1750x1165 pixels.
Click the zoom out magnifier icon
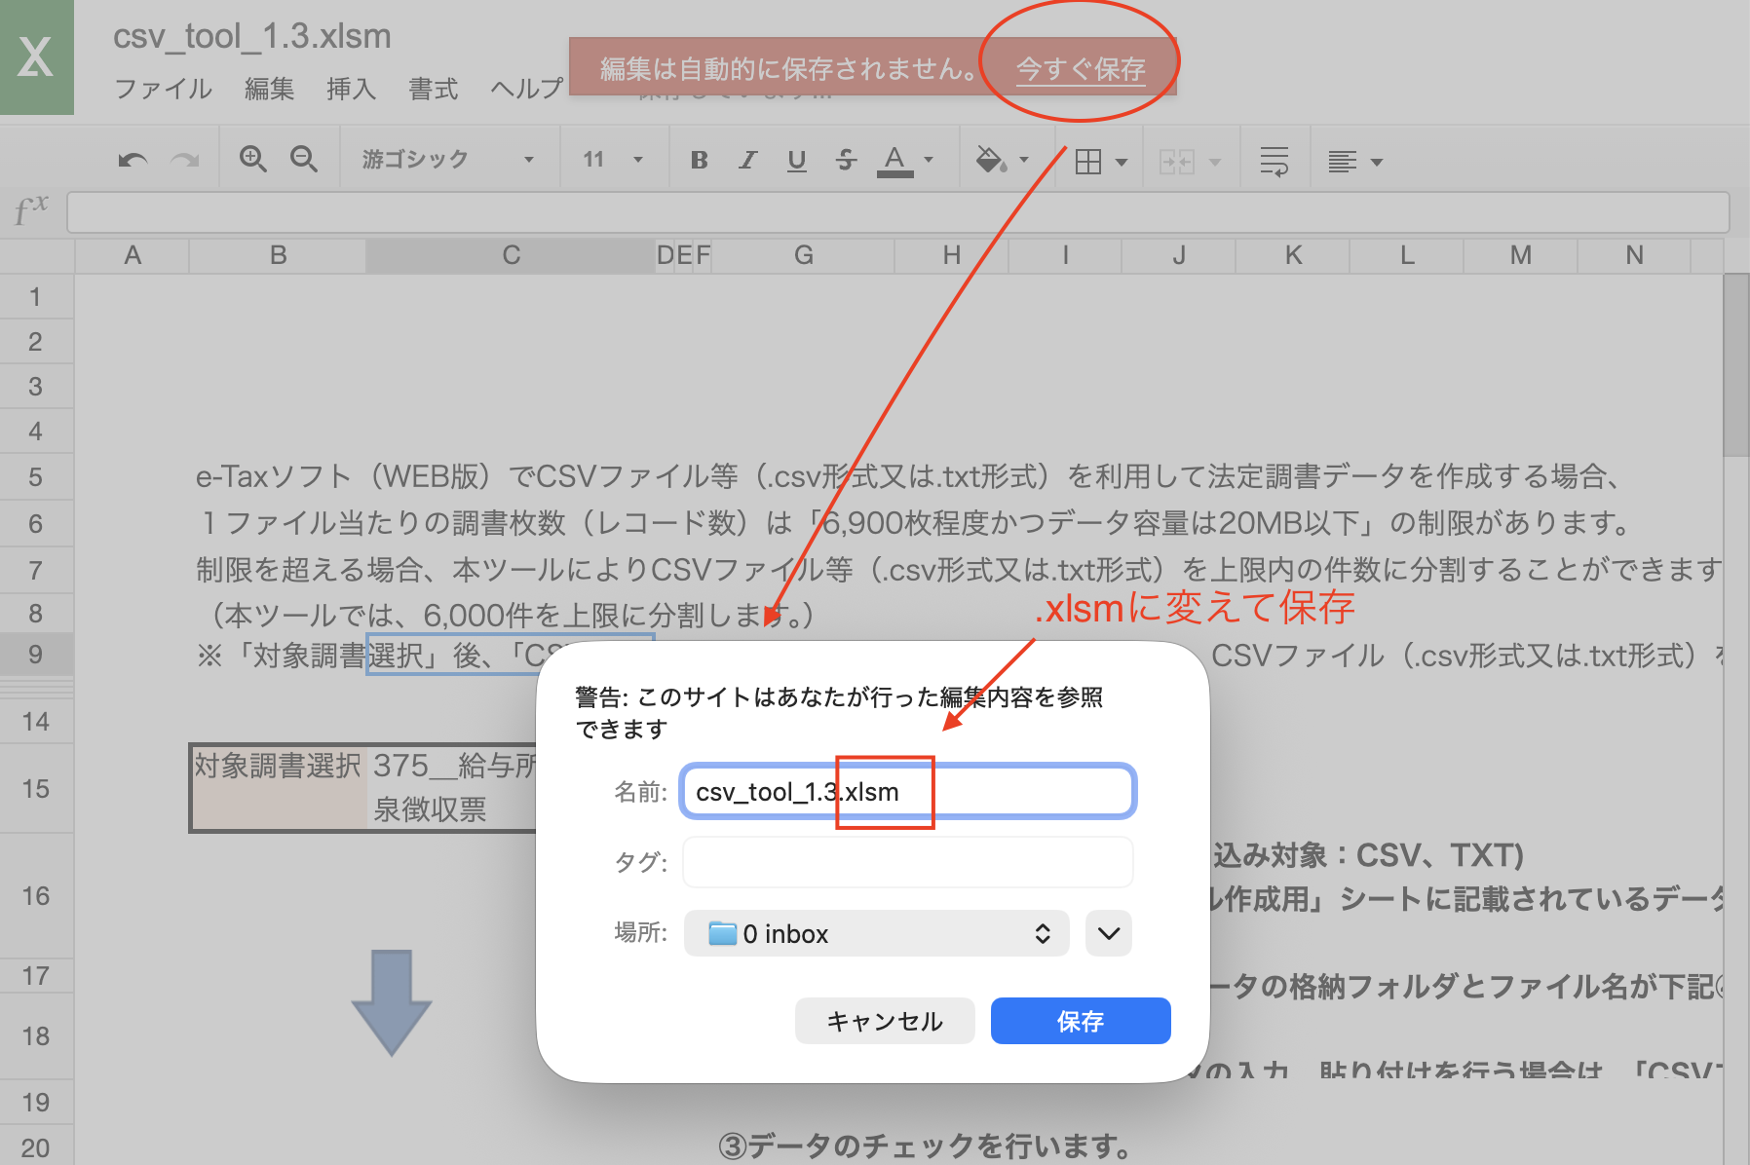[x=304, y=160]
